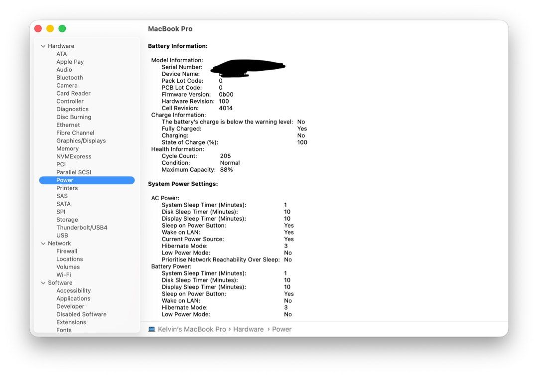Collapse the Network section chevron
This screenshot has height=376, width=538.
(43, 243)
